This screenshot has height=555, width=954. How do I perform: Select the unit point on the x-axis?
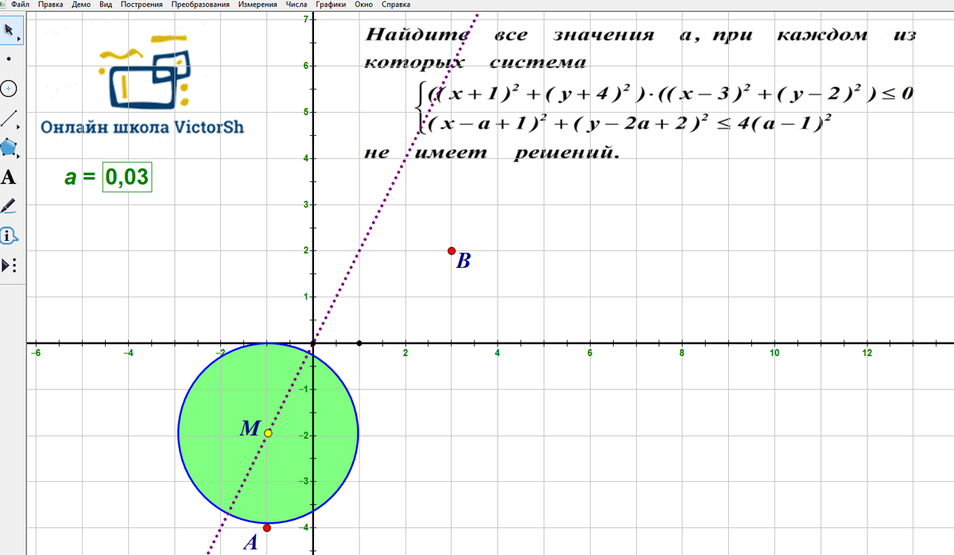click(360, 343)
